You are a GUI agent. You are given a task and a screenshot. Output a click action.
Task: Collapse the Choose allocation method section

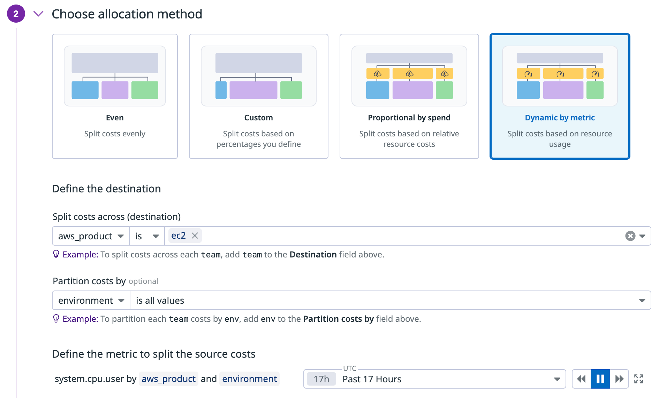click(x=38, y=14)
